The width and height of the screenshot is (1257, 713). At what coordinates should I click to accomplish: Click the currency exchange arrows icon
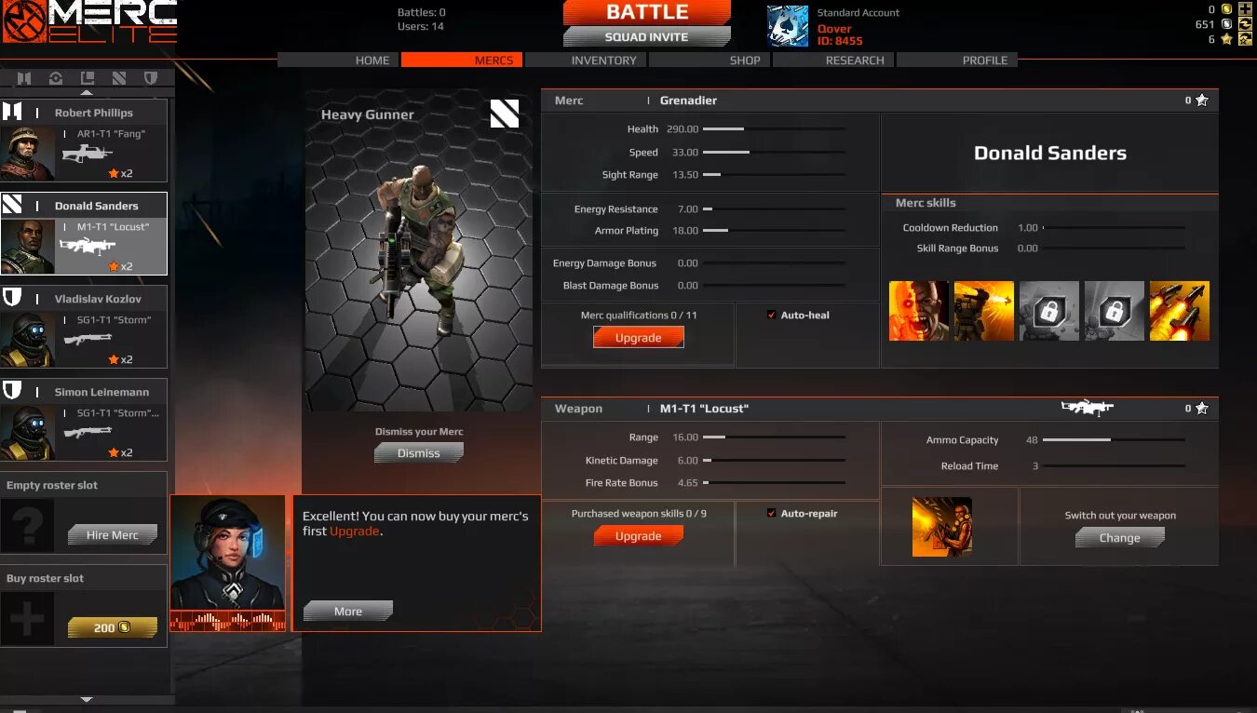click(1245, 24)
